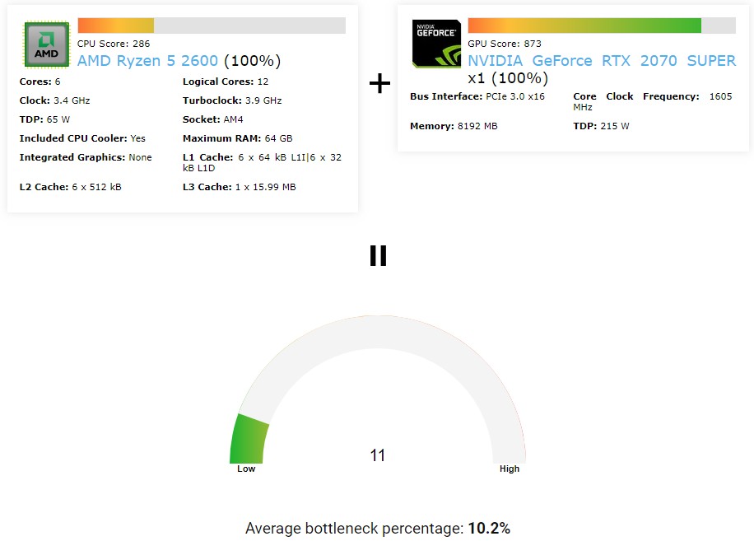Click L3 Cache: 1 x 15.99 MB

click(x=240, y=187)
